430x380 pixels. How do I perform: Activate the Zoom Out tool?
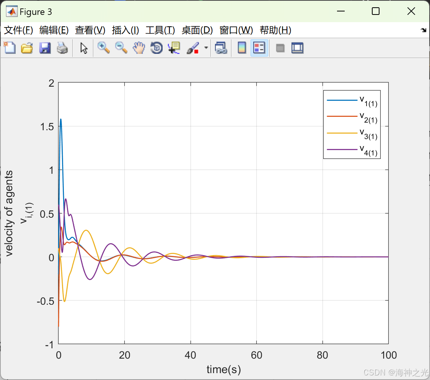click(x=121, y=48)
